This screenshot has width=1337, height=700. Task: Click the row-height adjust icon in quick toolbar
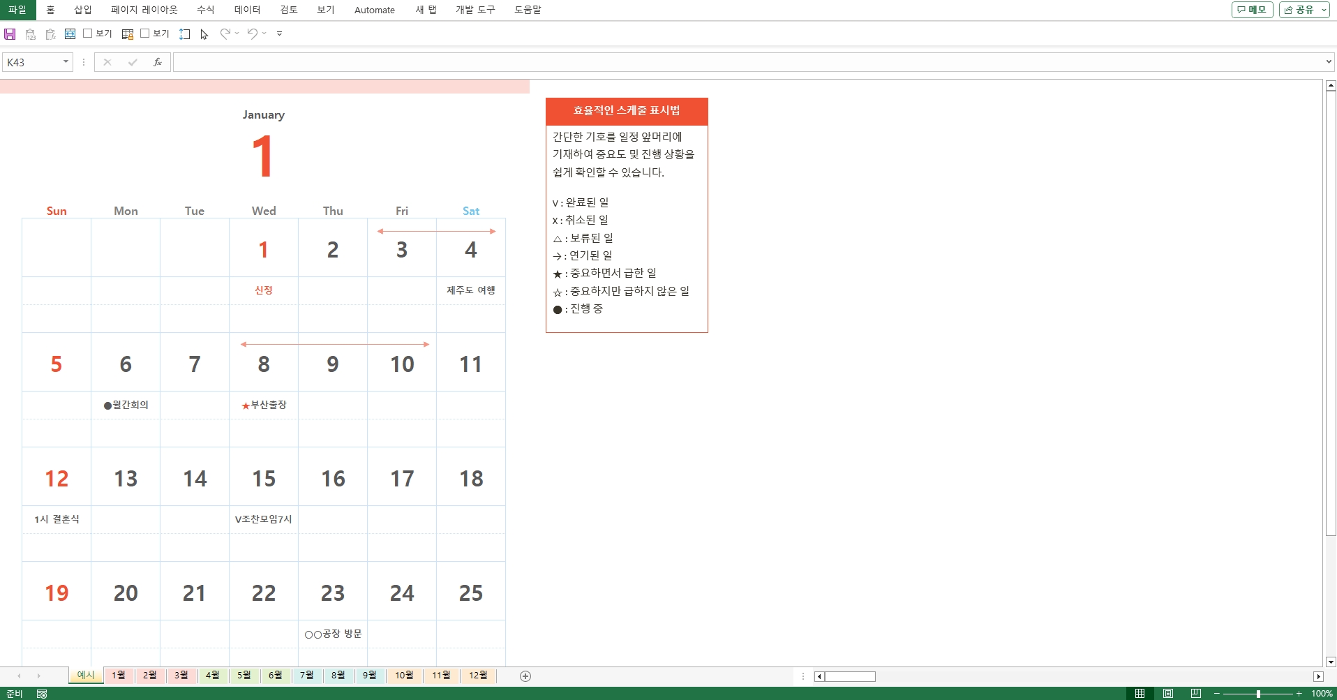click(x=185, y=33)
